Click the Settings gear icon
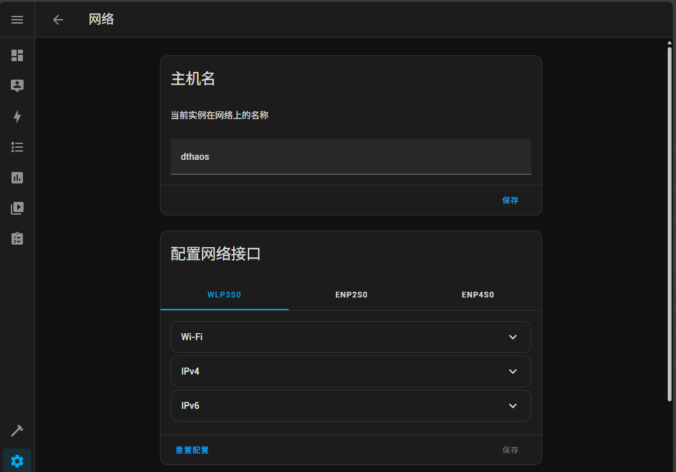 17,461
